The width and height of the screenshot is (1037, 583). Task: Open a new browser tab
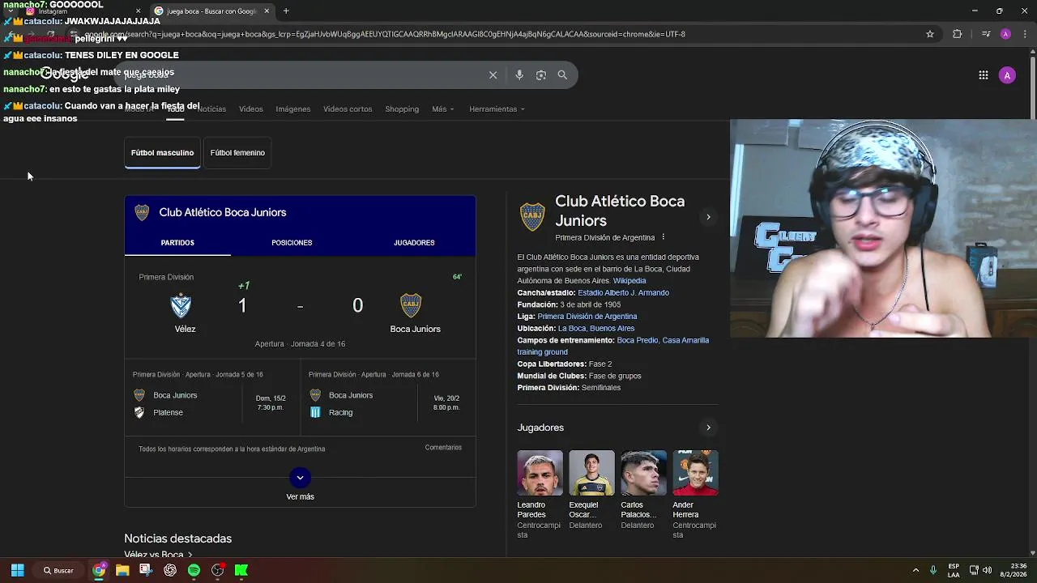coord(286,11)
